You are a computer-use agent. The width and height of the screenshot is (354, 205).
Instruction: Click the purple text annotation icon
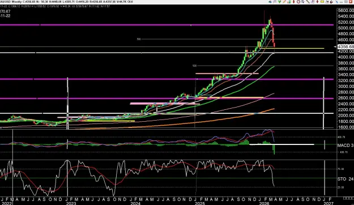313,2
